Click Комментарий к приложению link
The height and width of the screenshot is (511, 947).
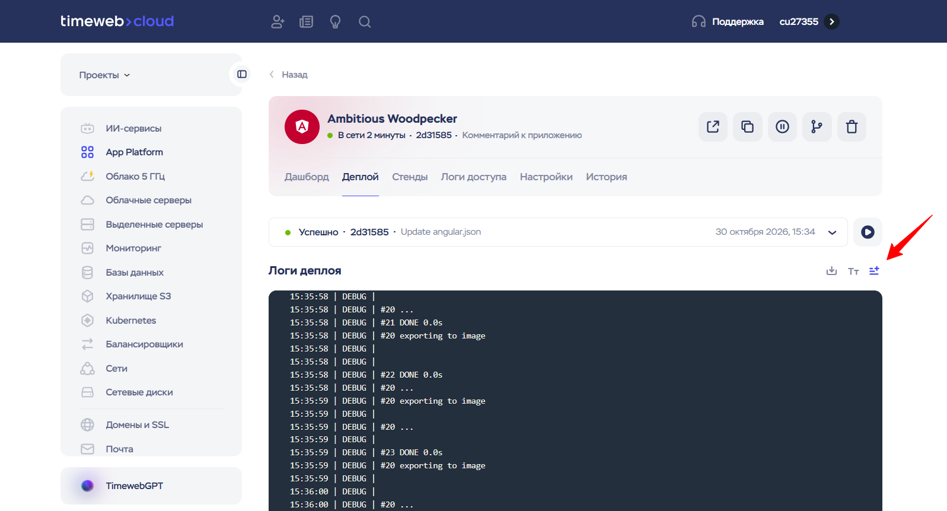tap(522, 135)
